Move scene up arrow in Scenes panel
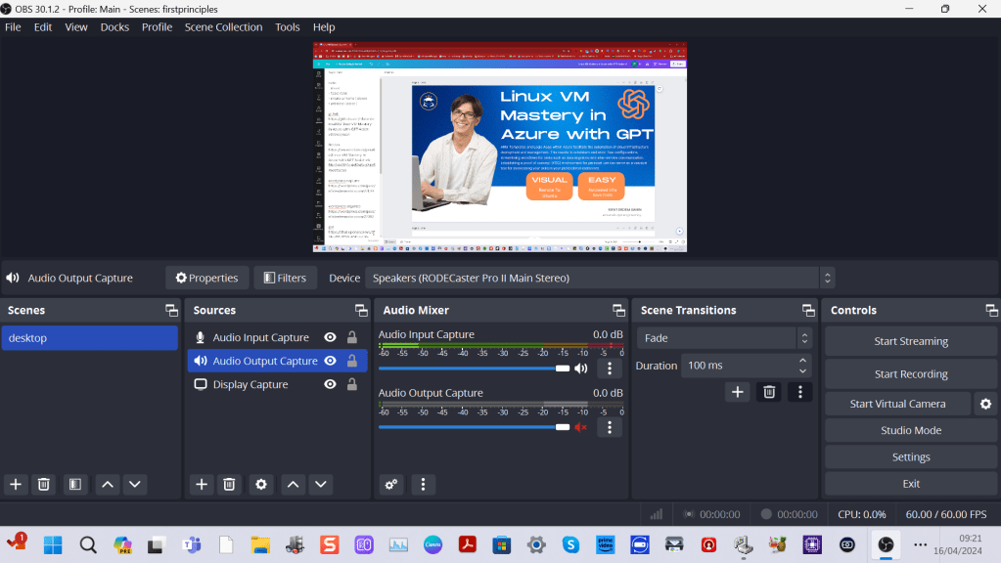The image size is (1001, 563). (x=108, y=485)
